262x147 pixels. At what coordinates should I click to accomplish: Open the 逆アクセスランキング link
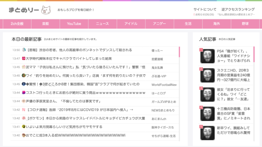pos(238,9)
